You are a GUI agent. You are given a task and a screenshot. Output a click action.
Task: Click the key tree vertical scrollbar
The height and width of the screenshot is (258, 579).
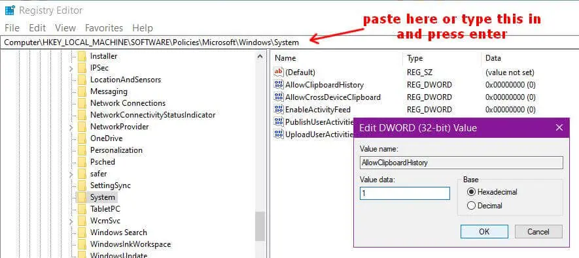(x=260, y=155)
